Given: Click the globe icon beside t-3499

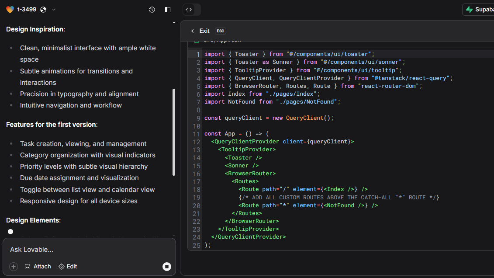Looking at the screenshot, I should pyautogui.click(x=43, y=10).
